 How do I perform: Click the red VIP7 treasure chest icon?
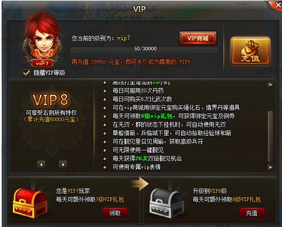[x=29, y=203]
